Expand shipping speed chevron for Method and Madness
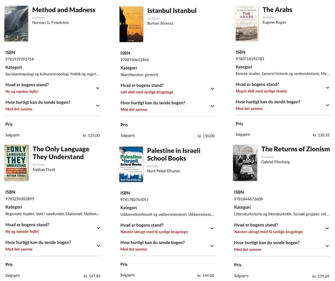The height and width of the screenshot is (281, 335). coord(97,105)
